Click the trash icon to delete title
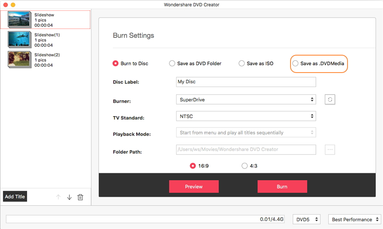This screenshot has width=383, height=229. tap(80, 197)
